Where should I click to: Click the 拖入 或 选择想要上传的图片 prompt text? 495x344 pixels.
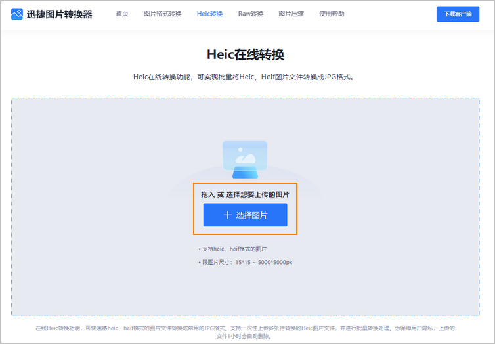tap(245, 194)
